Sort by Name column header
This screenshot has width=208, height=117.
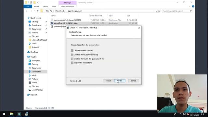click(x=53, y=16)
